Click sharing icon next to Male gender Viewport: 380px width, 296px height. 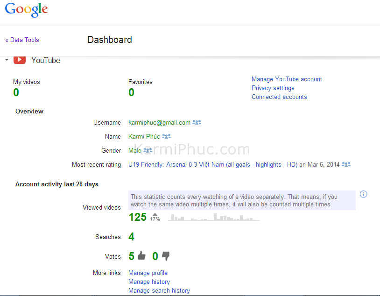[x=148, y=150]
